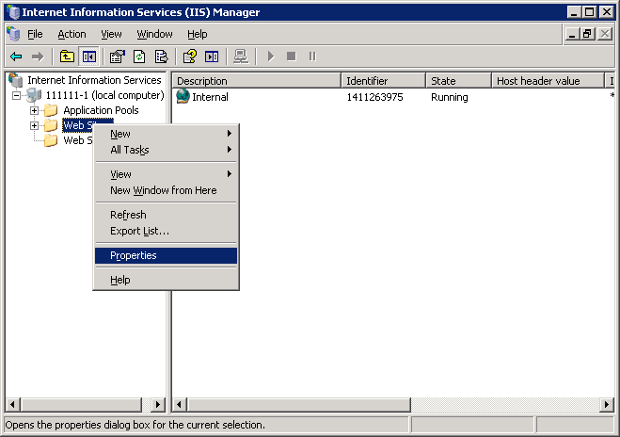Select Application Pools tree item
Screen dimensions: 620x437
click(101, 110)
